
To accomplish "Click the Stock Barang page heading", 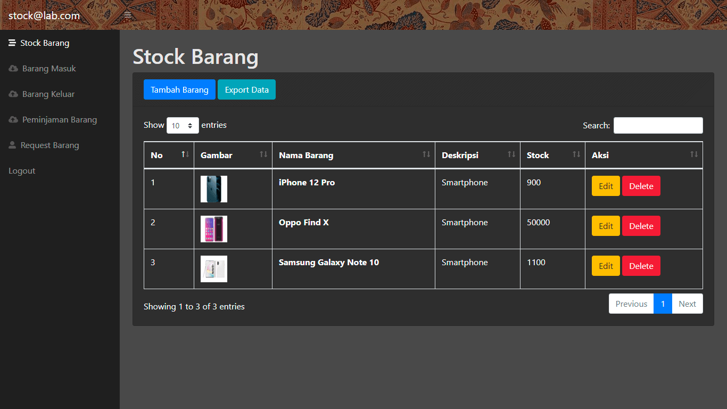I will [x=195, y=57].
